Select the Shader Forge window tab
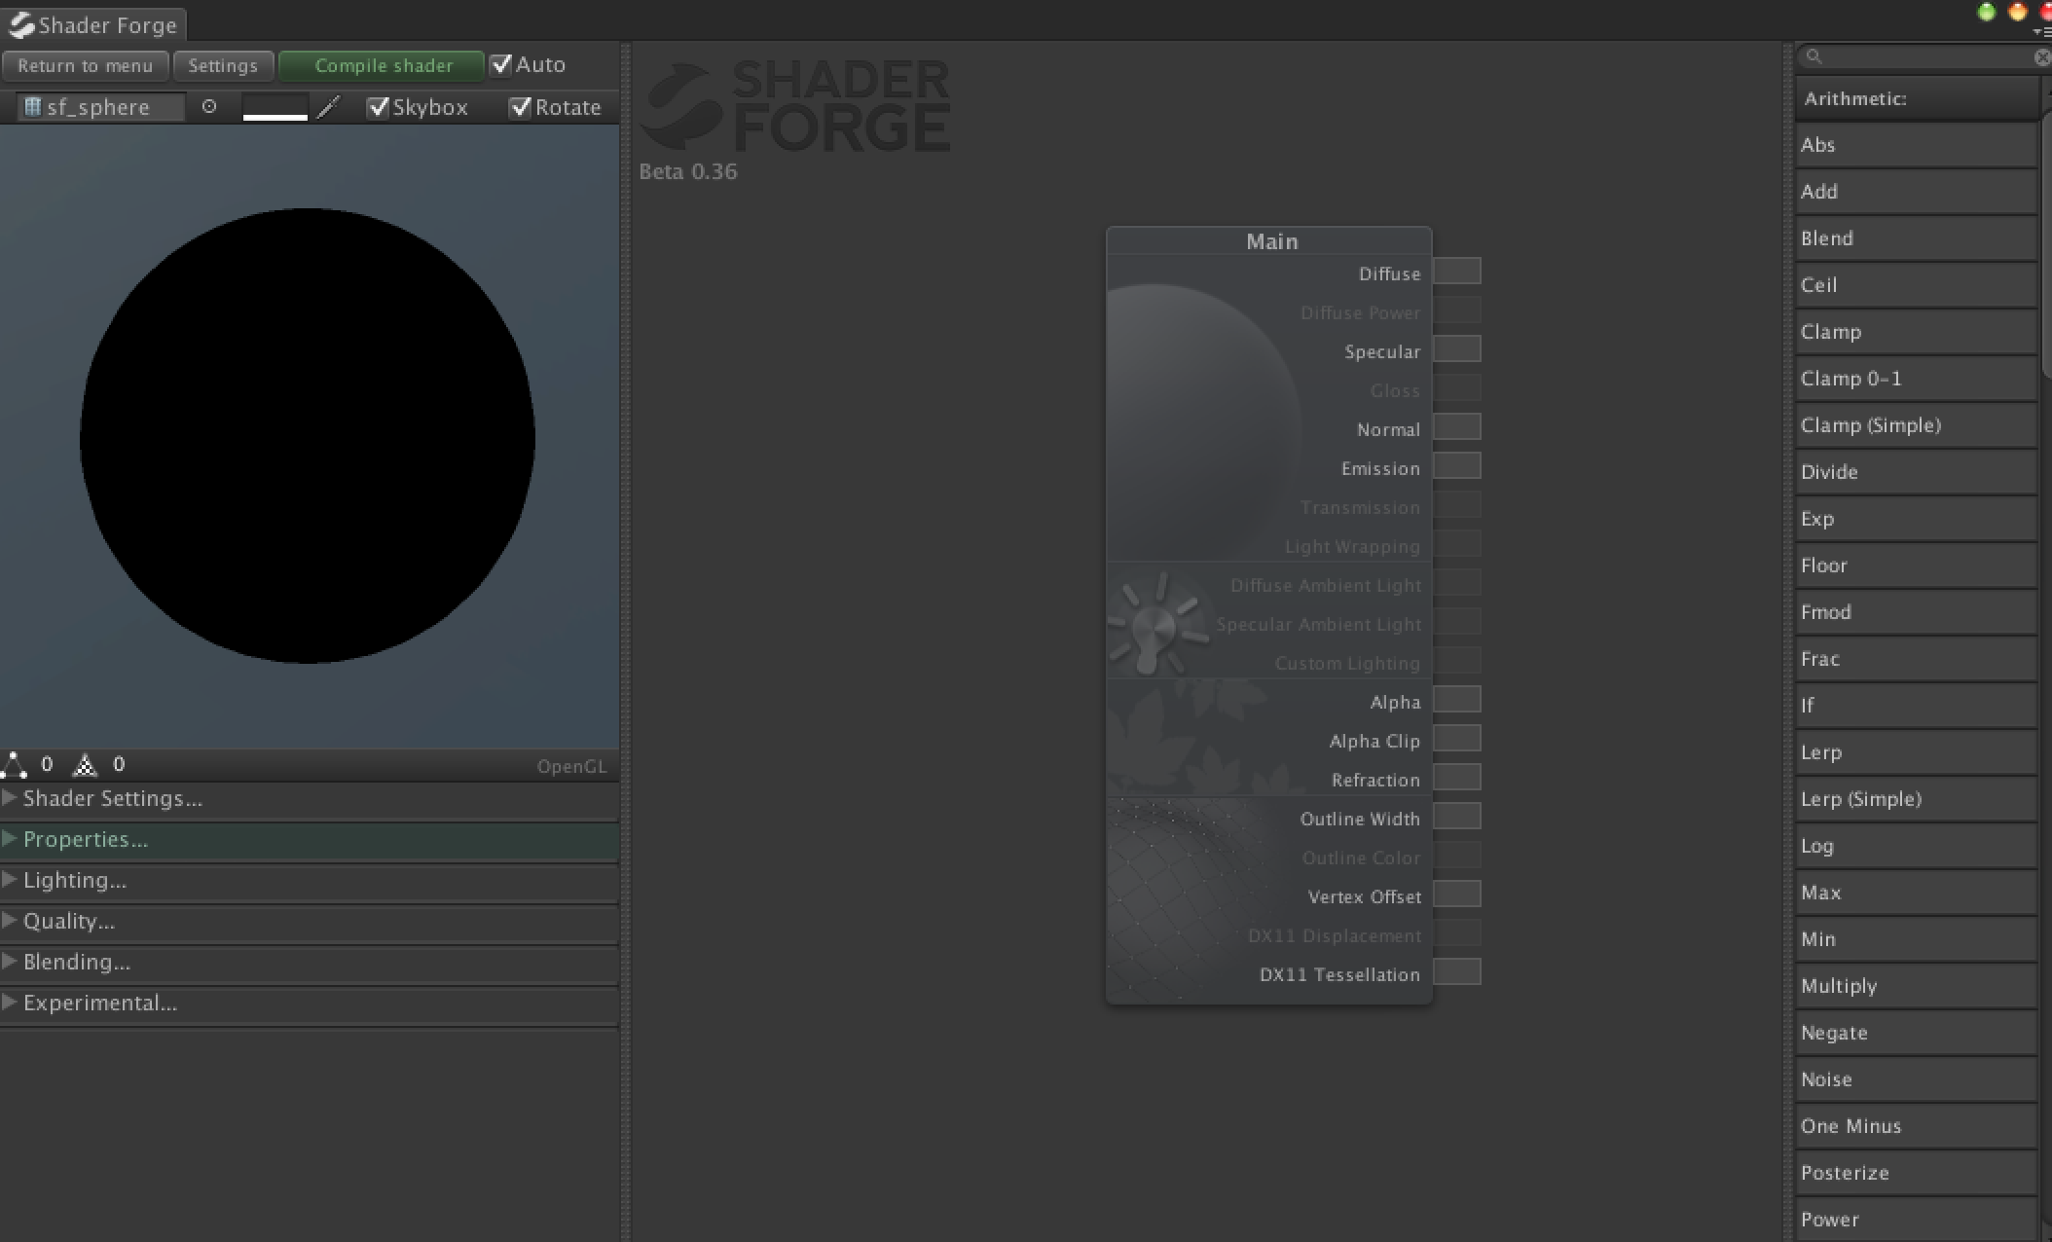The height and width of the screenshot is (1242, 2052). 94,24
